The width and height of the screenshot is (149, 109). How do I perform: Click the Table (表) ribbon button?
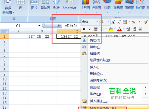pyautogui.click(x=20, y=5)
